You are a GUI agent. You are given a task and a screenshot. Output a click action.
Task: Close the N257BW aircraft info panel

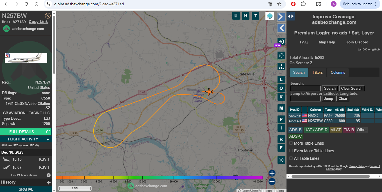pyautogui.click(x=48, y=16)
